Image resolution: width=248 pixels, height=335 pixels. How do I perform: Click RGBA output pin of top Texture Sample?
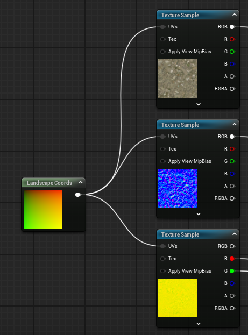point(232,89)
